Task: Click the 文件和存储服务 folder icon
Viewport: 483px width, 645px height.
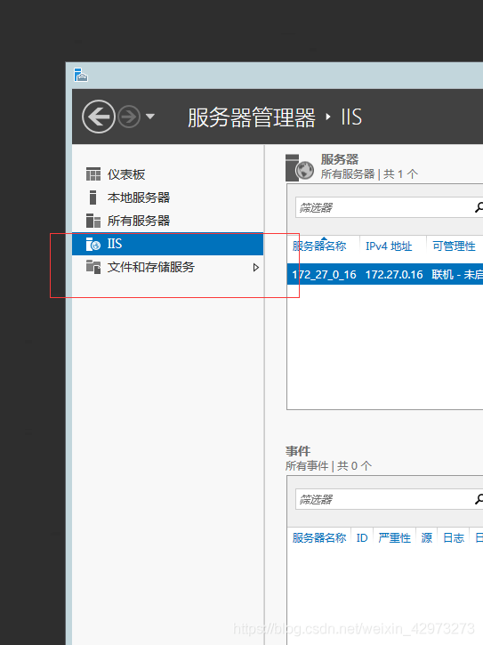Action: click(93, 267)
